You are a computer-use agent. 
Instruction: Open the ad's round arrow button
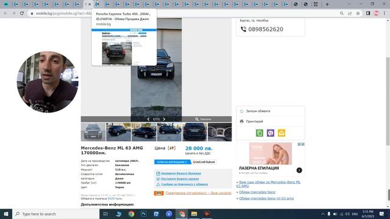click(x=299, y=170)
